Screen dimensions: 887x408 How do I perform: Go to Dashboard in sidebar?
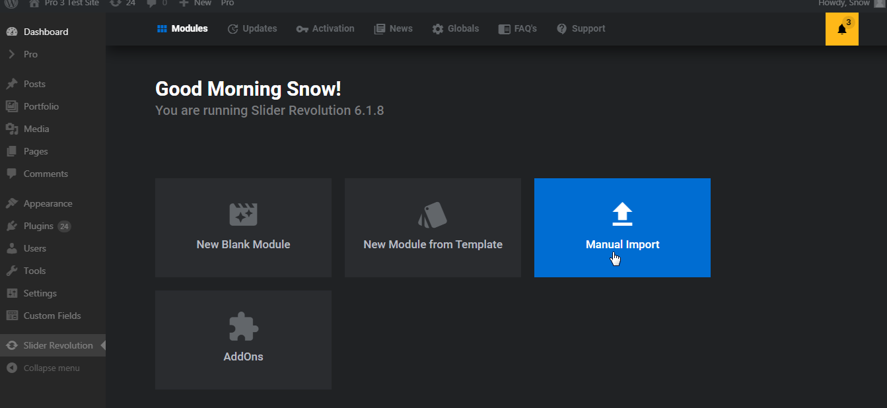53,32
